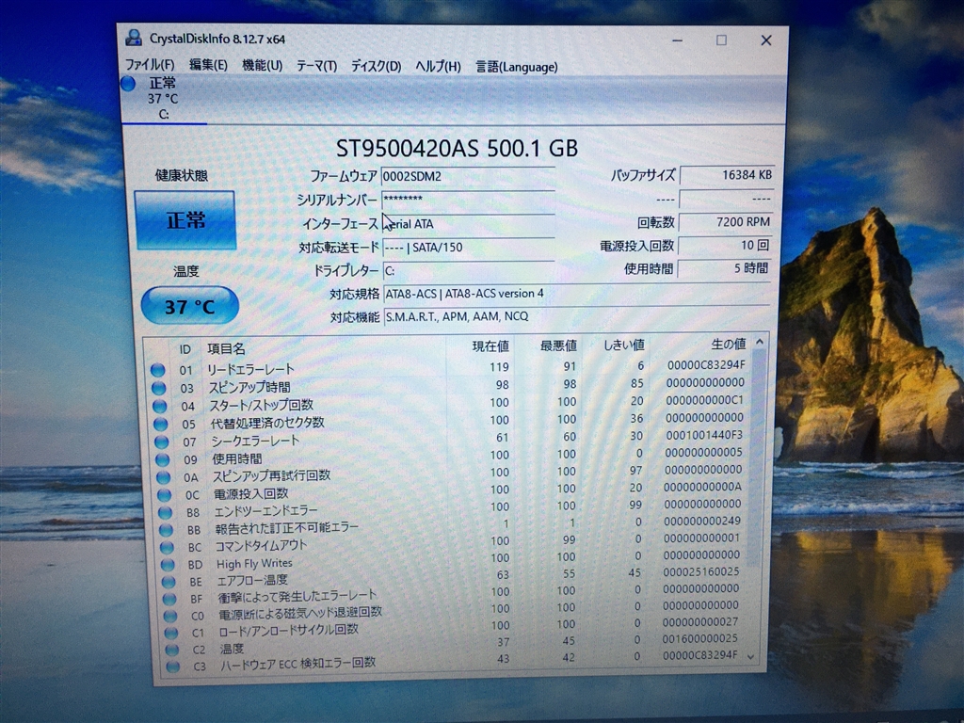Click status icon for 04 スタート/ストップ回数
This screenshot has width=964, height=723.
point(160,406)
